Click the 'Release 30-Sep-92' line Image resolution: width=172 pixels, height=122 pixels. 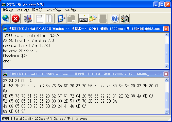click(x=20, y=51)
